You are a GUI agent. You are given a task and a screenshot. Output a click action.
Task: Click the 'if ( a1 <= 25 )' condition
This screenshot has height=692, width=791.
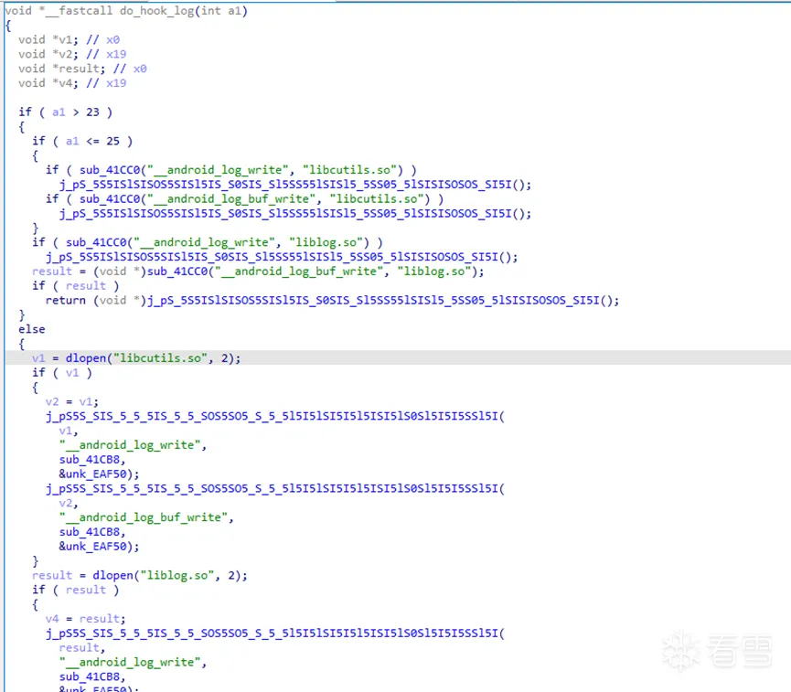click(82, 141)
